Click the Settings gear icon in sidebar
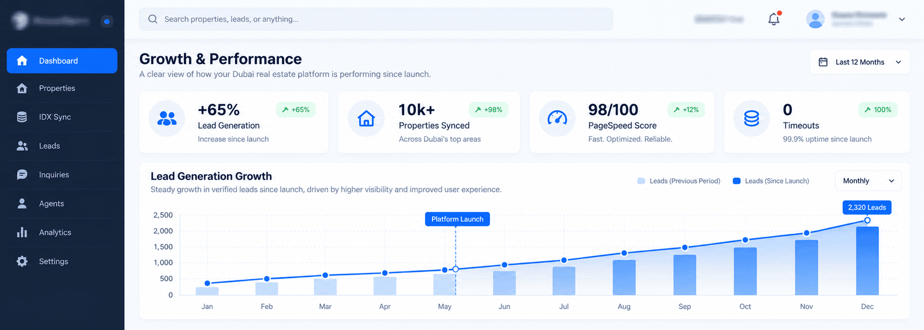924x330 pixels. [22, 261]
